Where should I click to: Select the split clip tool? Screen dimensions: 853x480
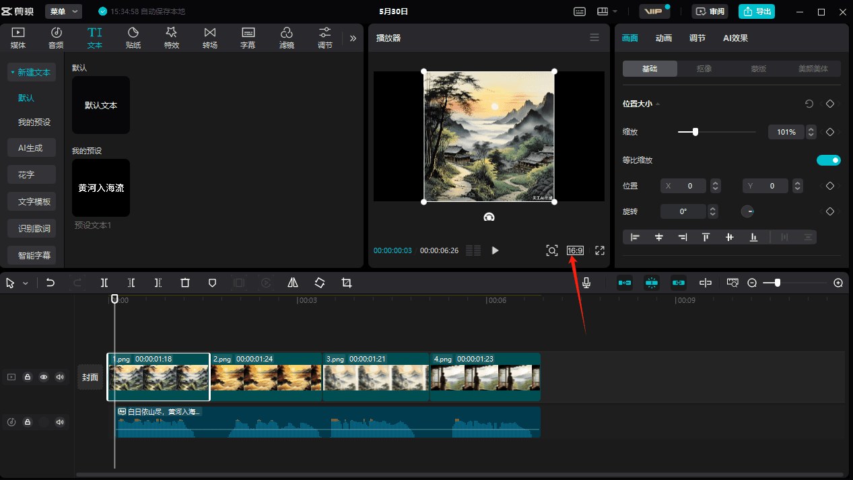[104, 283]
